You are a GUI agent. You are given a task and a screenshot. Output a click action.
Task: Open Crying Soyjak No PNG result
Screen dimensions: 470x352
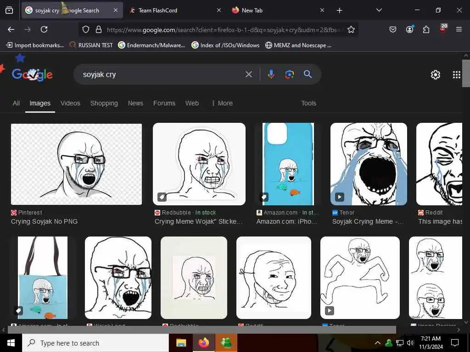click(x=45, y=221)
